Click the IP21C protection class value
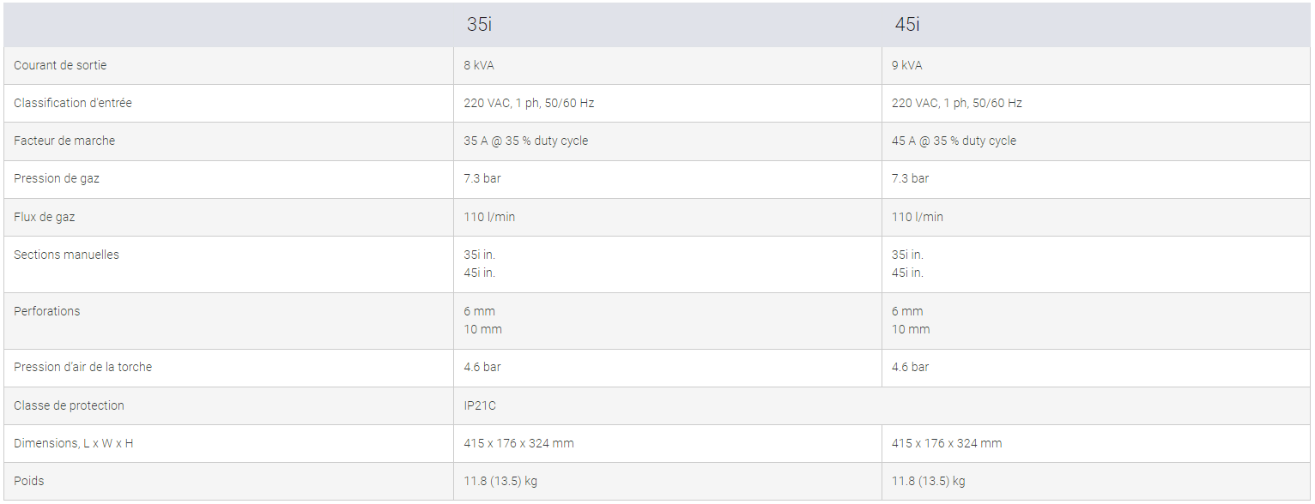1315x504 pixels. click(x=480, y=405)
